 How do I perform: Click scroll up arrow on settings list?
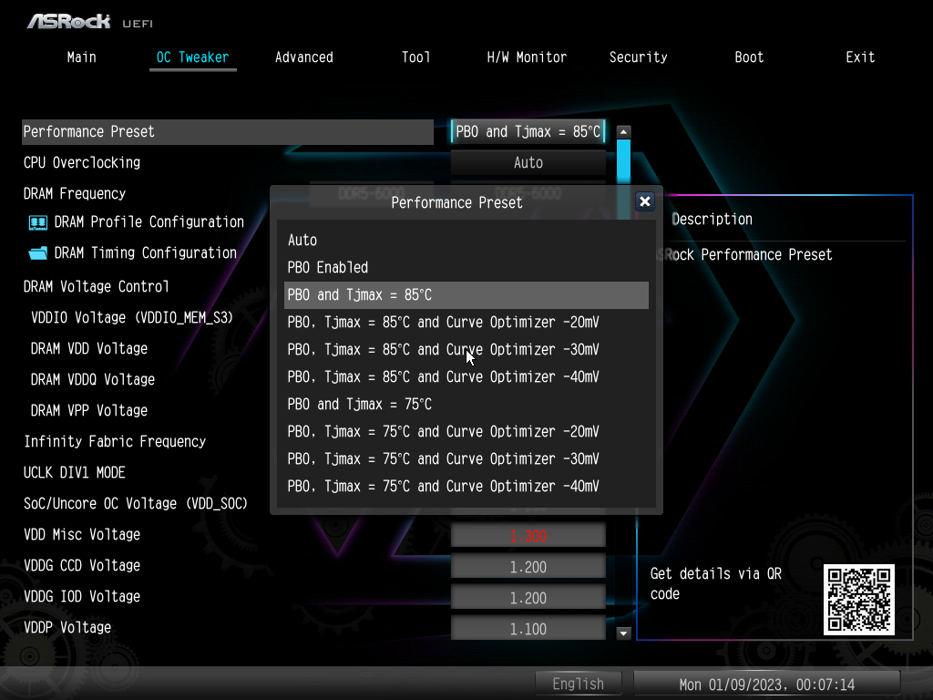[x=624, y=132]
